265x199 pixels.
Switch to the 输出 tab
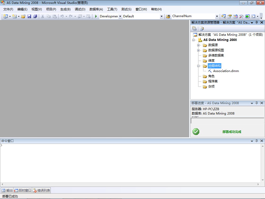7,190
